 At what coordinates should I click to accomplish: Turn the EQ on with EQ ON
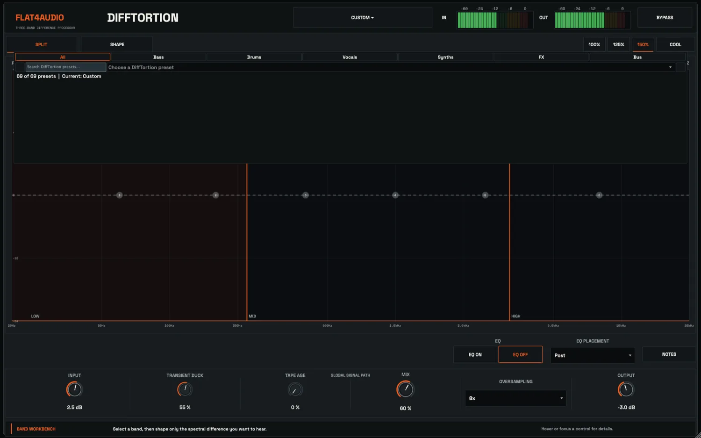click(x=475, y=354)
